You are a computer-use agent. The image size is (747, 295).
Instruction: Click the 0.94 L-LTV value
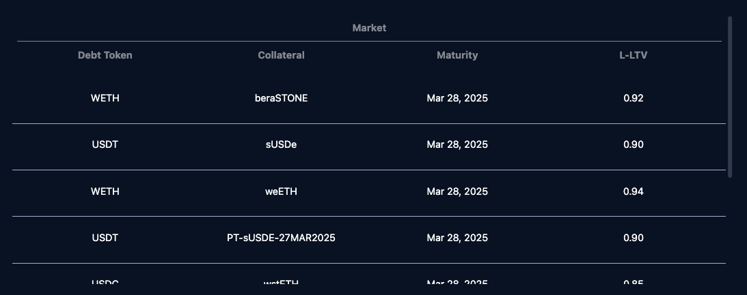point(634,191)
